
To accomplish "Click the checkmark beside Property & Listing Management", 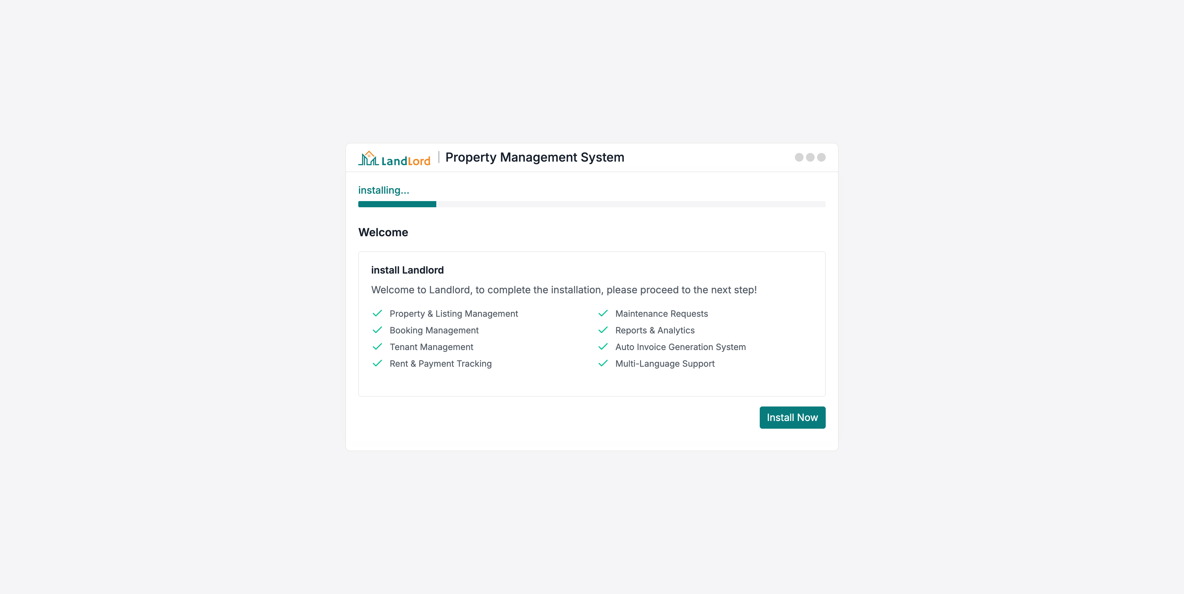I will pyautogui.click(x=377, y=314).
